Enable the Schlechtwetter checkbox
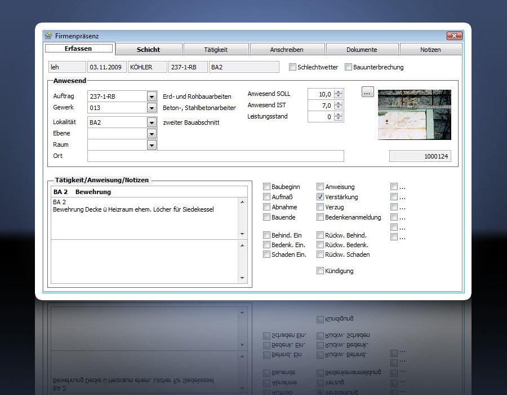 (292, 67)
